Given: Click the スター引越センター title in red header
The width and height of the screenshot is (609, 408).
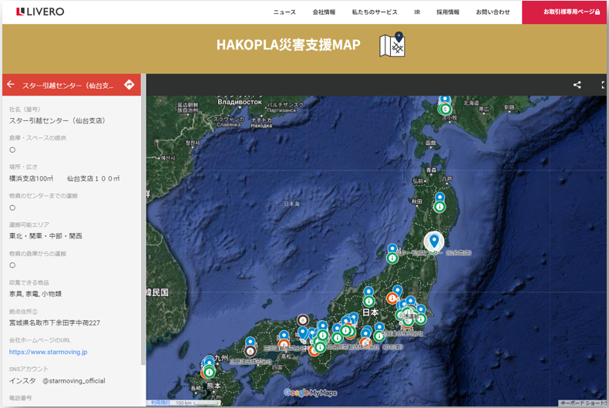Looking at the screenshot, I should pyautogui.click(x=68, y=86).
